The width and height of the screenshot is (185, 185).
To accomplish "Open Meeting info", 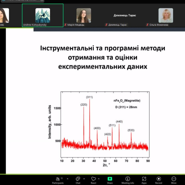I will (128, 180).
